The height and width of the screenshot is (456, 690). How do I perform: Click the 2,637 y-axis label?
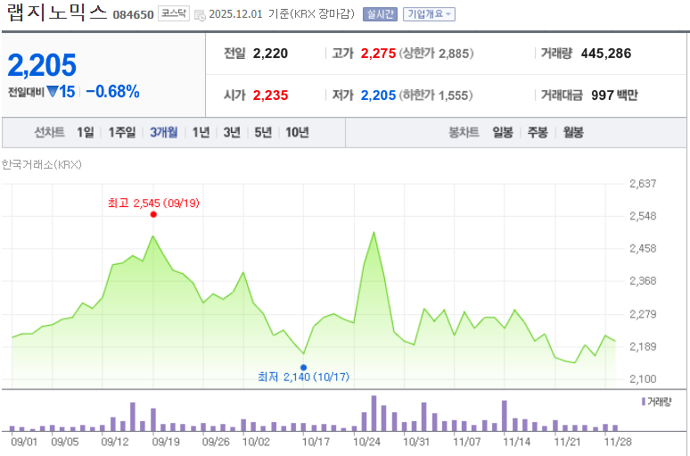pos(643,184)
